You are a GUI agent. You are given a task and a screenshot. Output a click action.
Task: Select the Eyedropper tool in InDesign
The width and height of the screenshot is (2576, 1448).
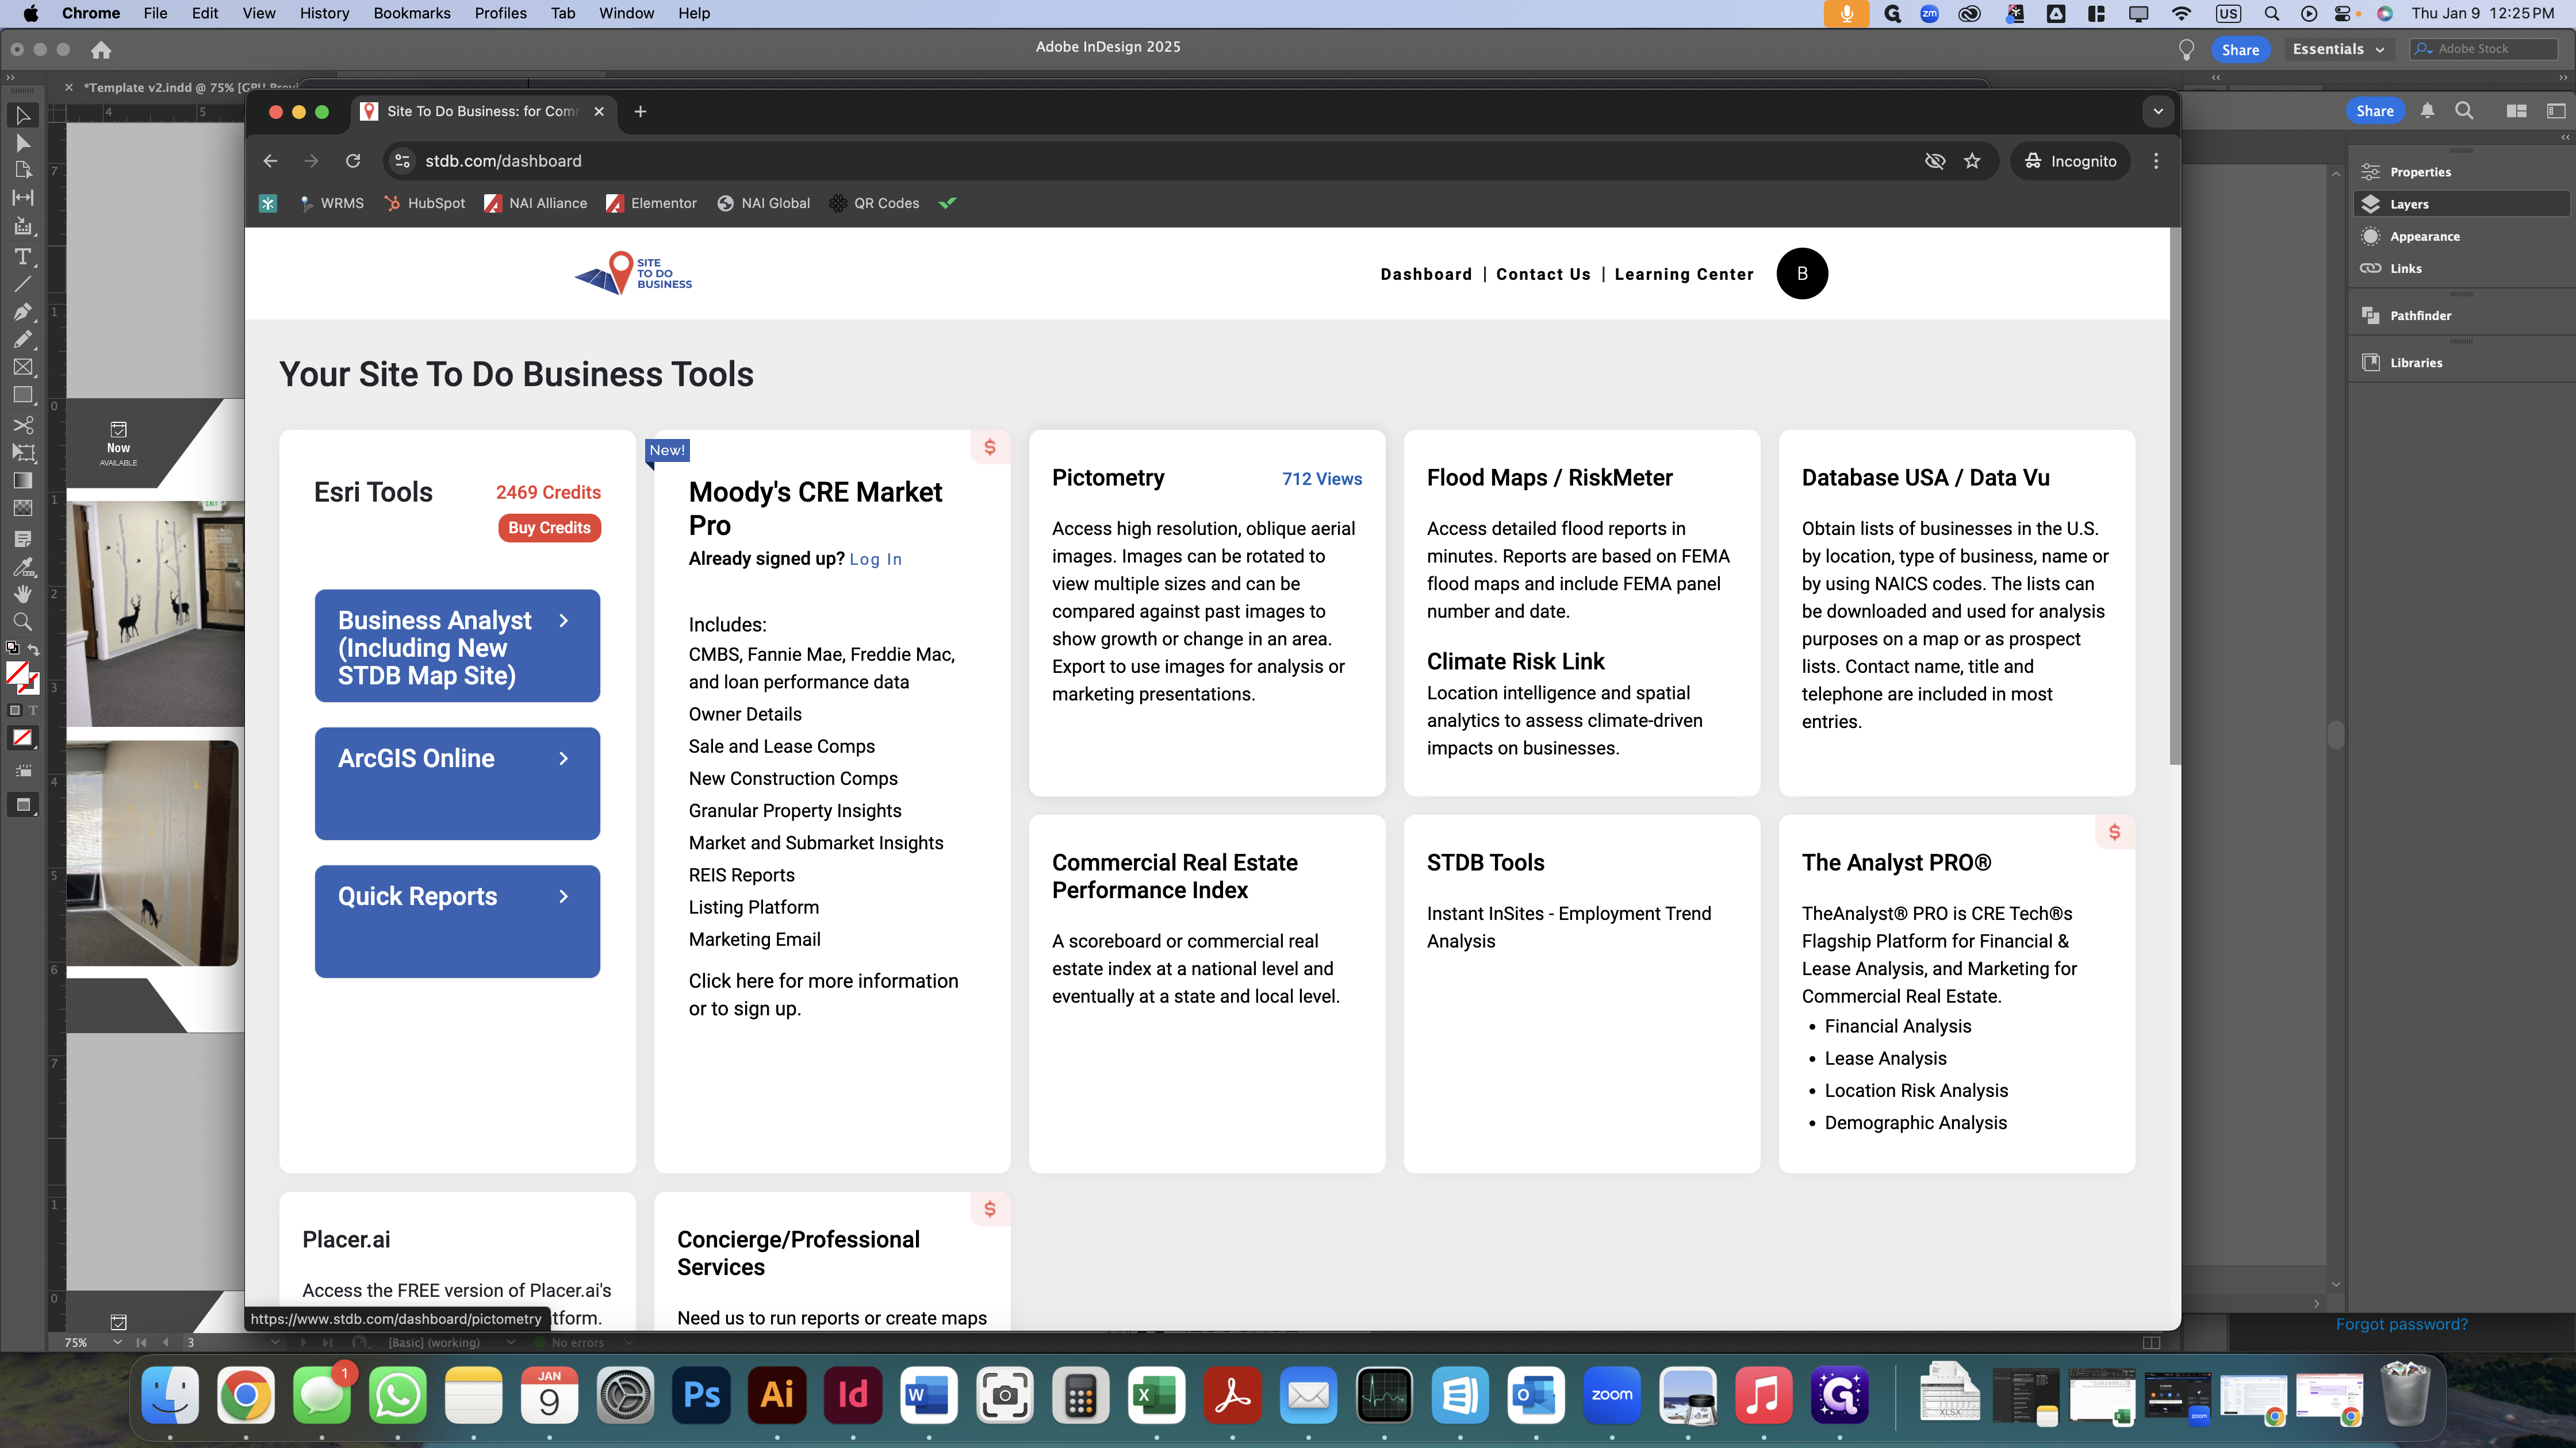(x=23, y=567)
